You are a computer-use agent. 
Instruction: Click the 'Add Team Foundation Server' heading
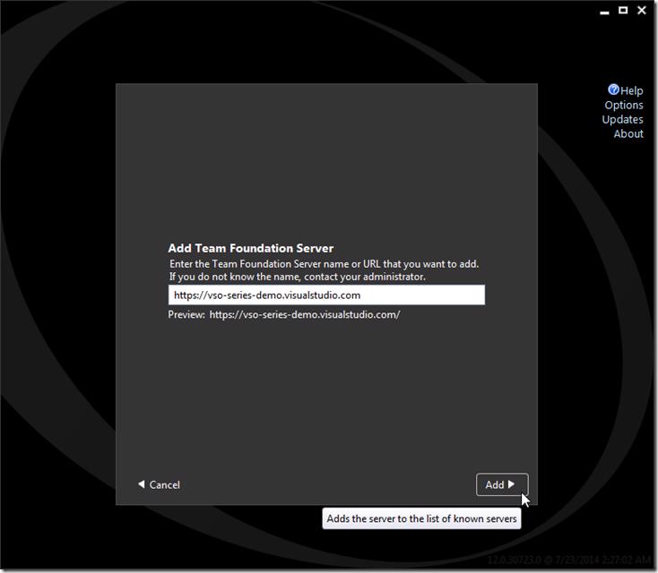(250, 248)
